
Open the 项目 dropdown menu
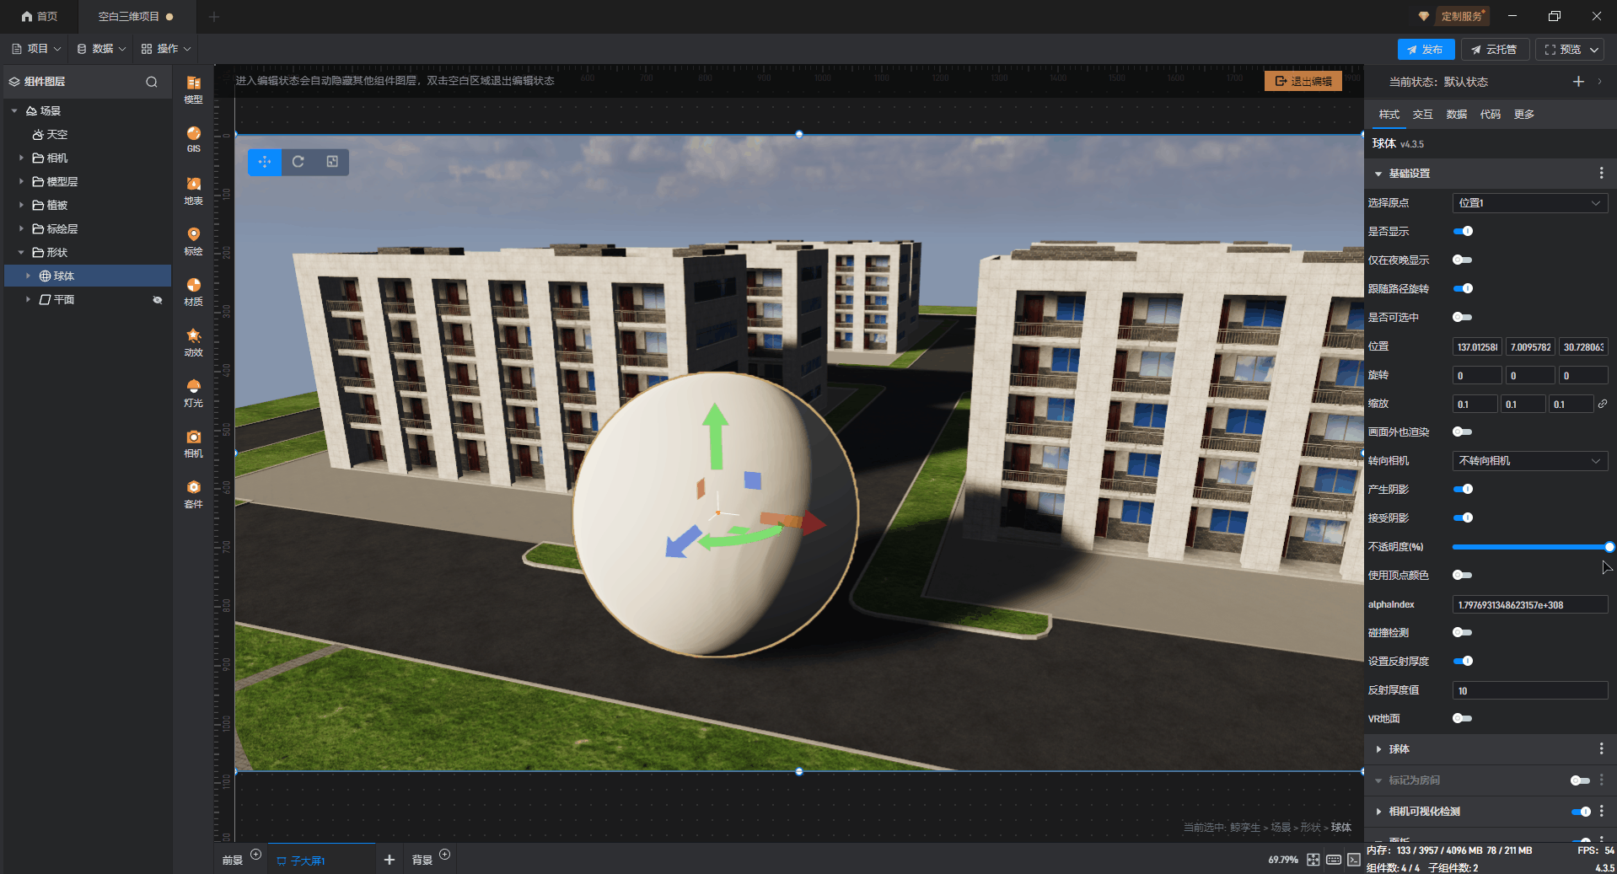(36, 49)
